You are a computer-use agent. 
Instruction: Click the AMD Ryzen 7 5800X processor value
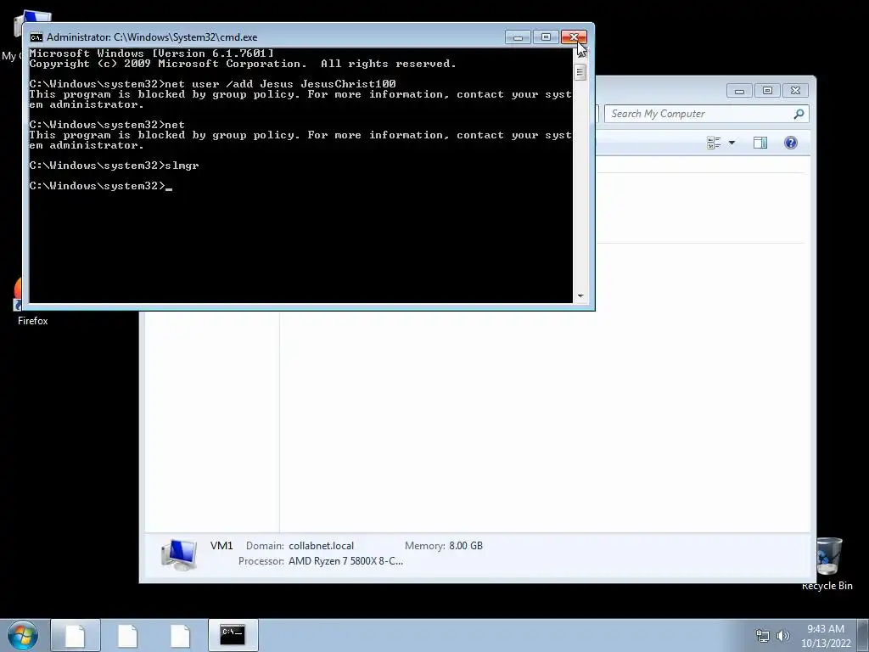(346, 561)
